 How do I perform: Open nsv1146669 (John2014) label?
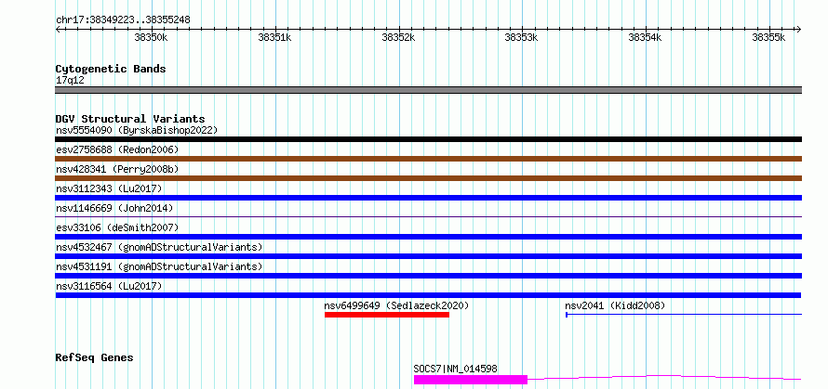[x=114, y=208]
